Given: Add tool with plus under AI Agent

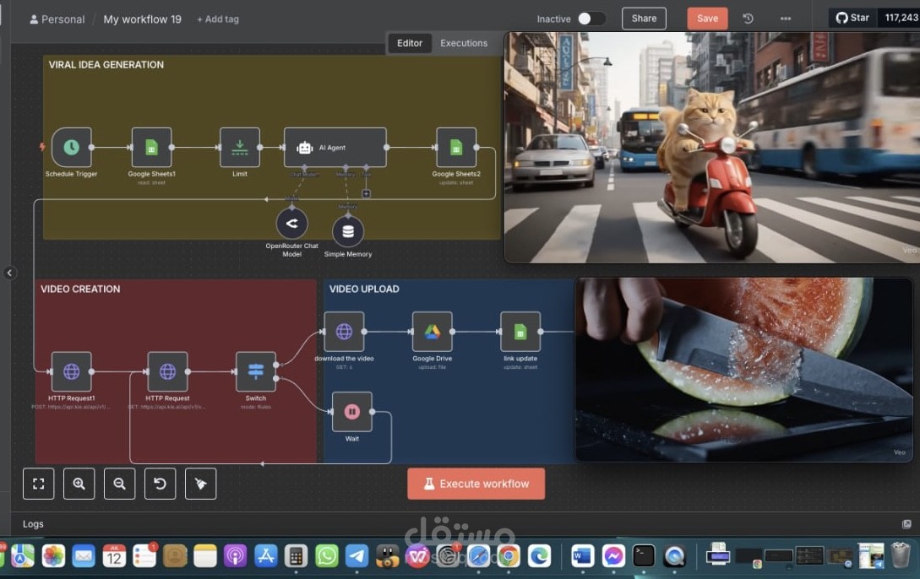Looking at the screenshot, I should point(366,193).
